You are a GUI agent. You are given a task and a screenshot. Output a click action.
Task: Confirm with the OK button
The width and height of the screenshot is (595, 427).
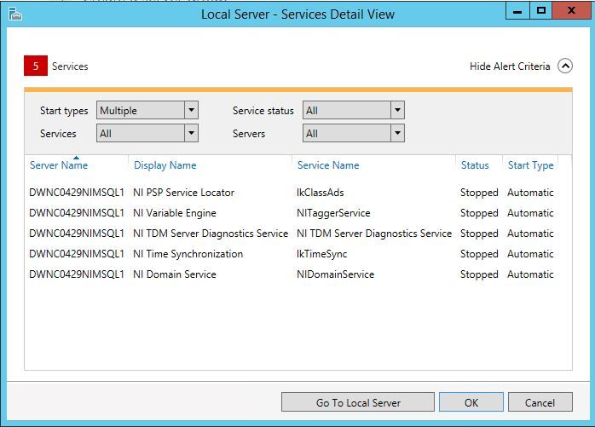pos(471,402)
